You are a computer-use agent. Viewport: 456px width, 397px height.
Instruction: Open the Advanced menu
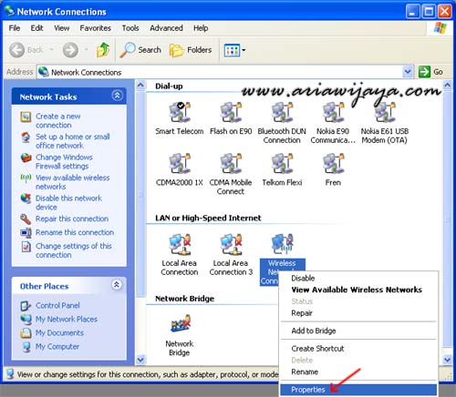[x=166, y=28]
